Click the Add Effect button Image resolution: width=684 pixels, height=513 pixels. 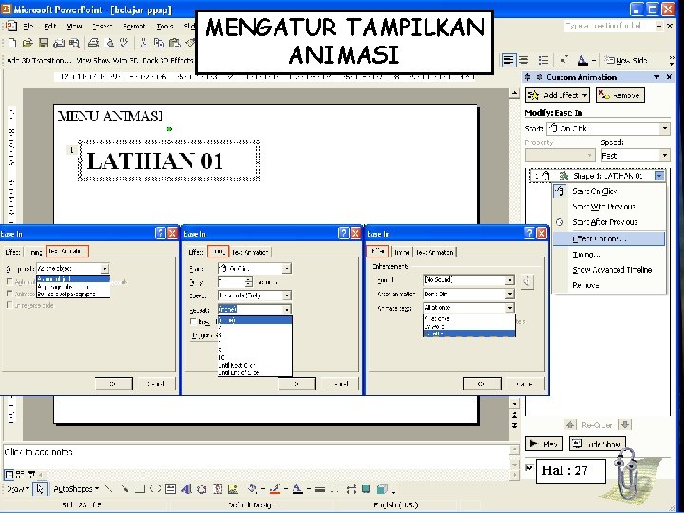[x=557, y=95]
